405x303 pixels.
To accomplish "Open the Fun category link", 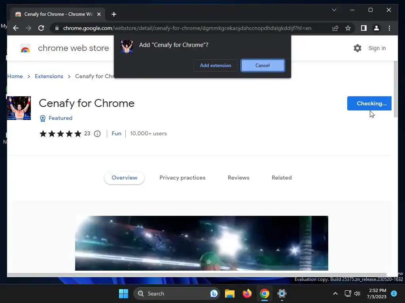I will coord(117,133).
